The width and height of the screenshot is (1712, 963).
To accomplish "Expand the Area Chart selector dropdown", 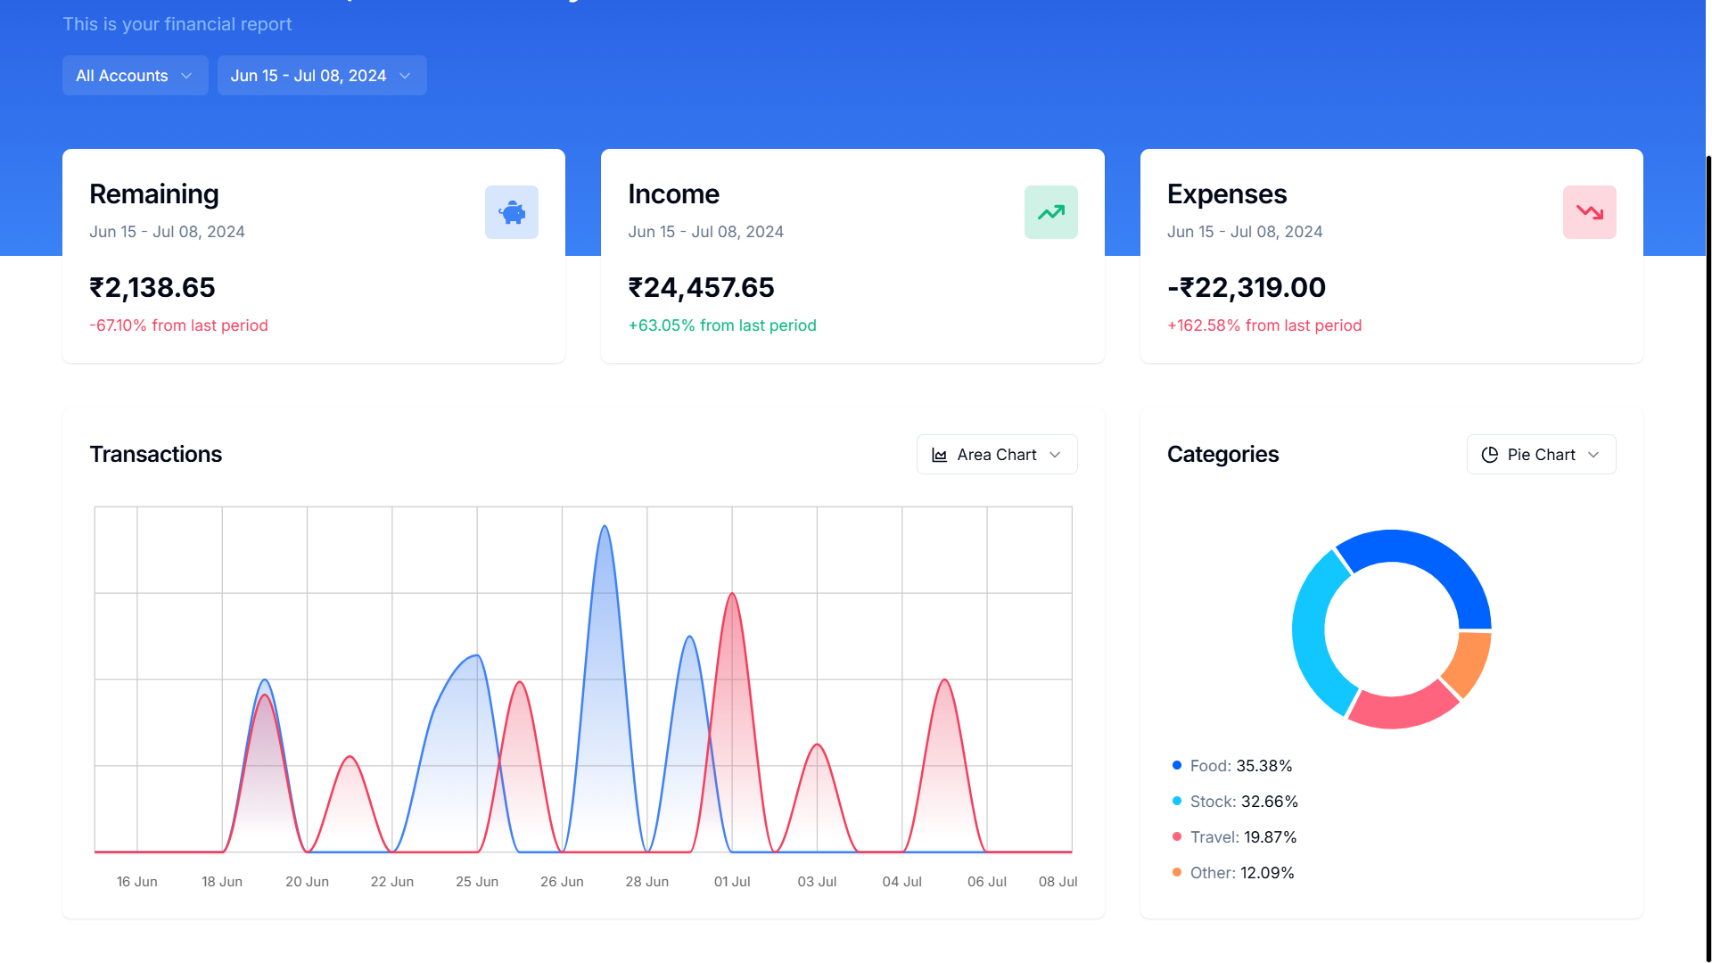I will (x=997, y=455).
